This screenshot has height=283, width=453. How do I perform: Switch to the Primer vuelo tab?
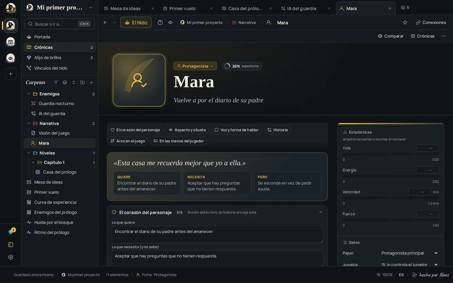[182, 8]
